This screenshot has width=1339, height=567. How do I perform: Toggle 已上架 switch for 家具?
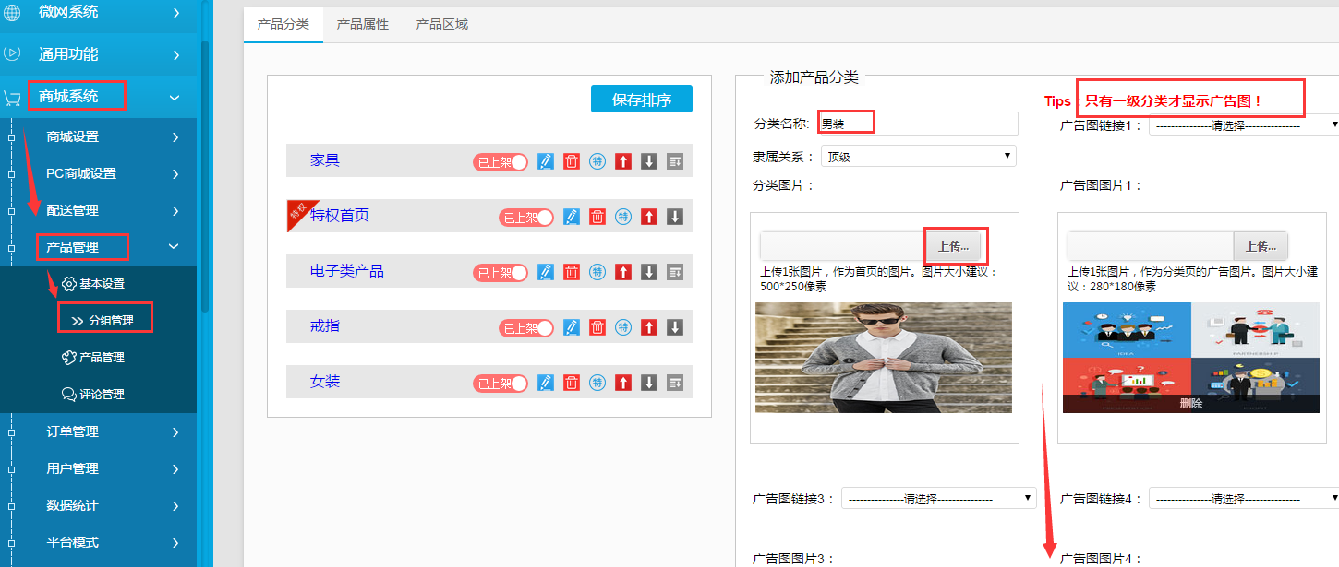point(501,161)
